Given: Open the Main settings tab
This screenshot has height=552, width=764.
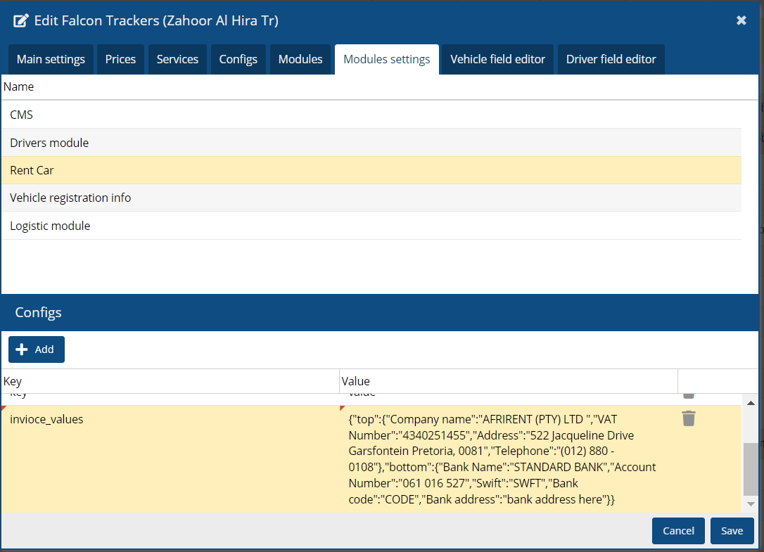Looking at the screenshot, I should click(51, 60).
